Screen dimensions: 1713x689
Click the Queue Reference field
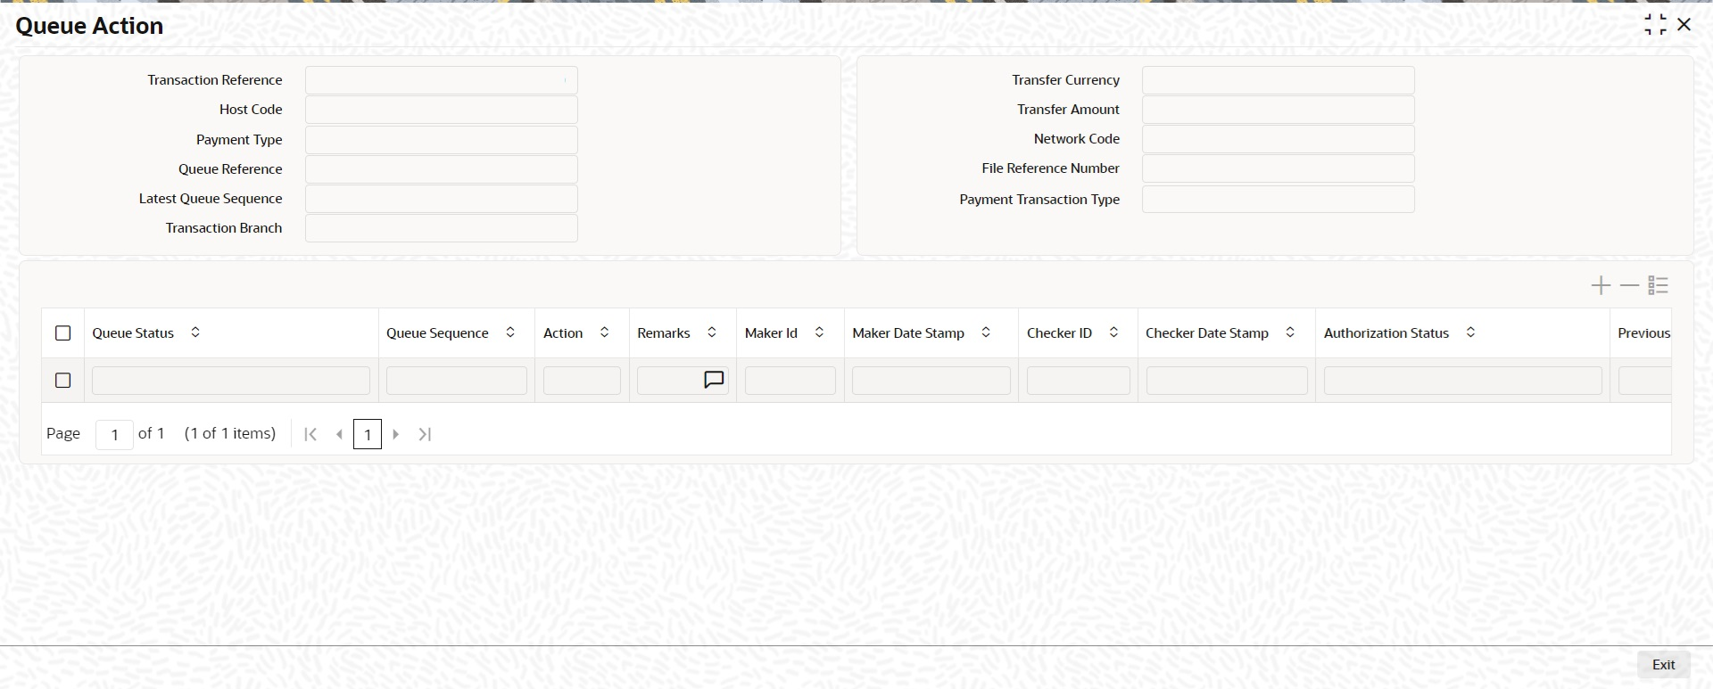point(442,169)
